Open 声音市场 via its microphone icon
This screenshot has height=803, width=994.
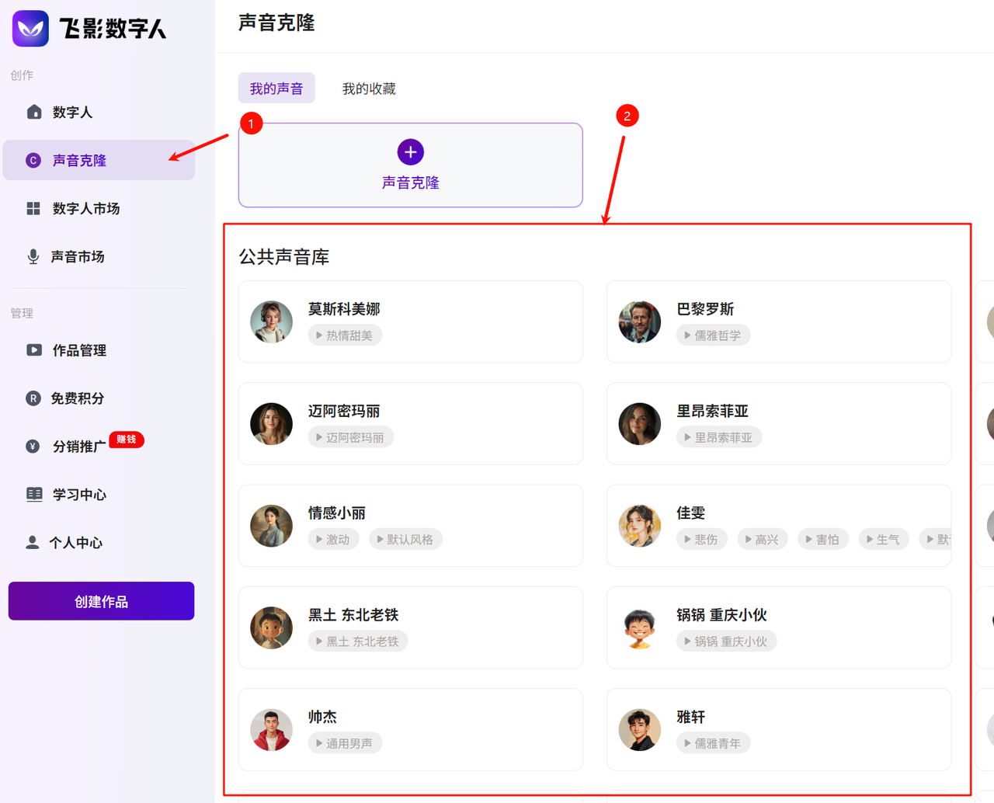click(x=33, y=256)
